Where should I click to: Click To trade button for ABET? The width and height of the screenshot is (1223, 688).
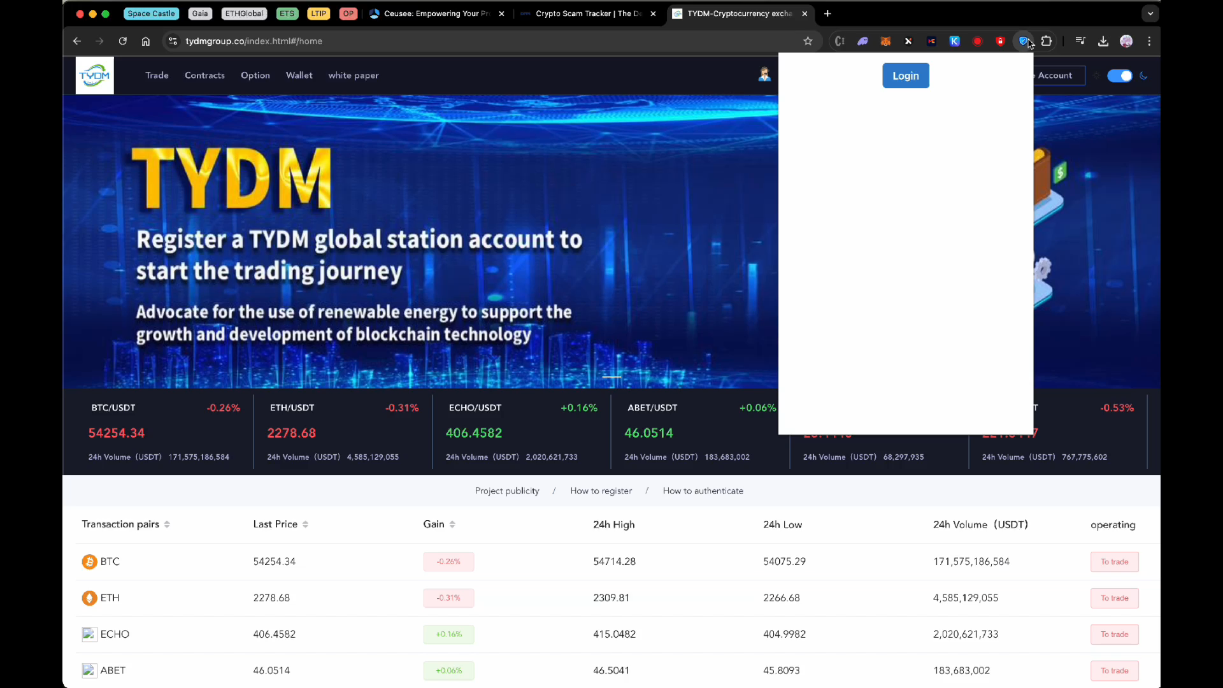(1114, 671)
